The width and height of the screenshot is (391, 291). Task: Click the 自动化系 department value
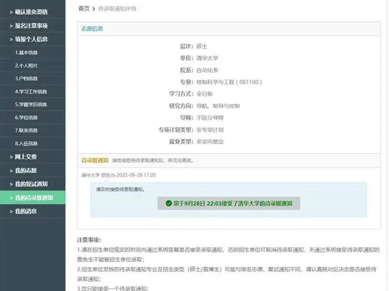point(207,70)
